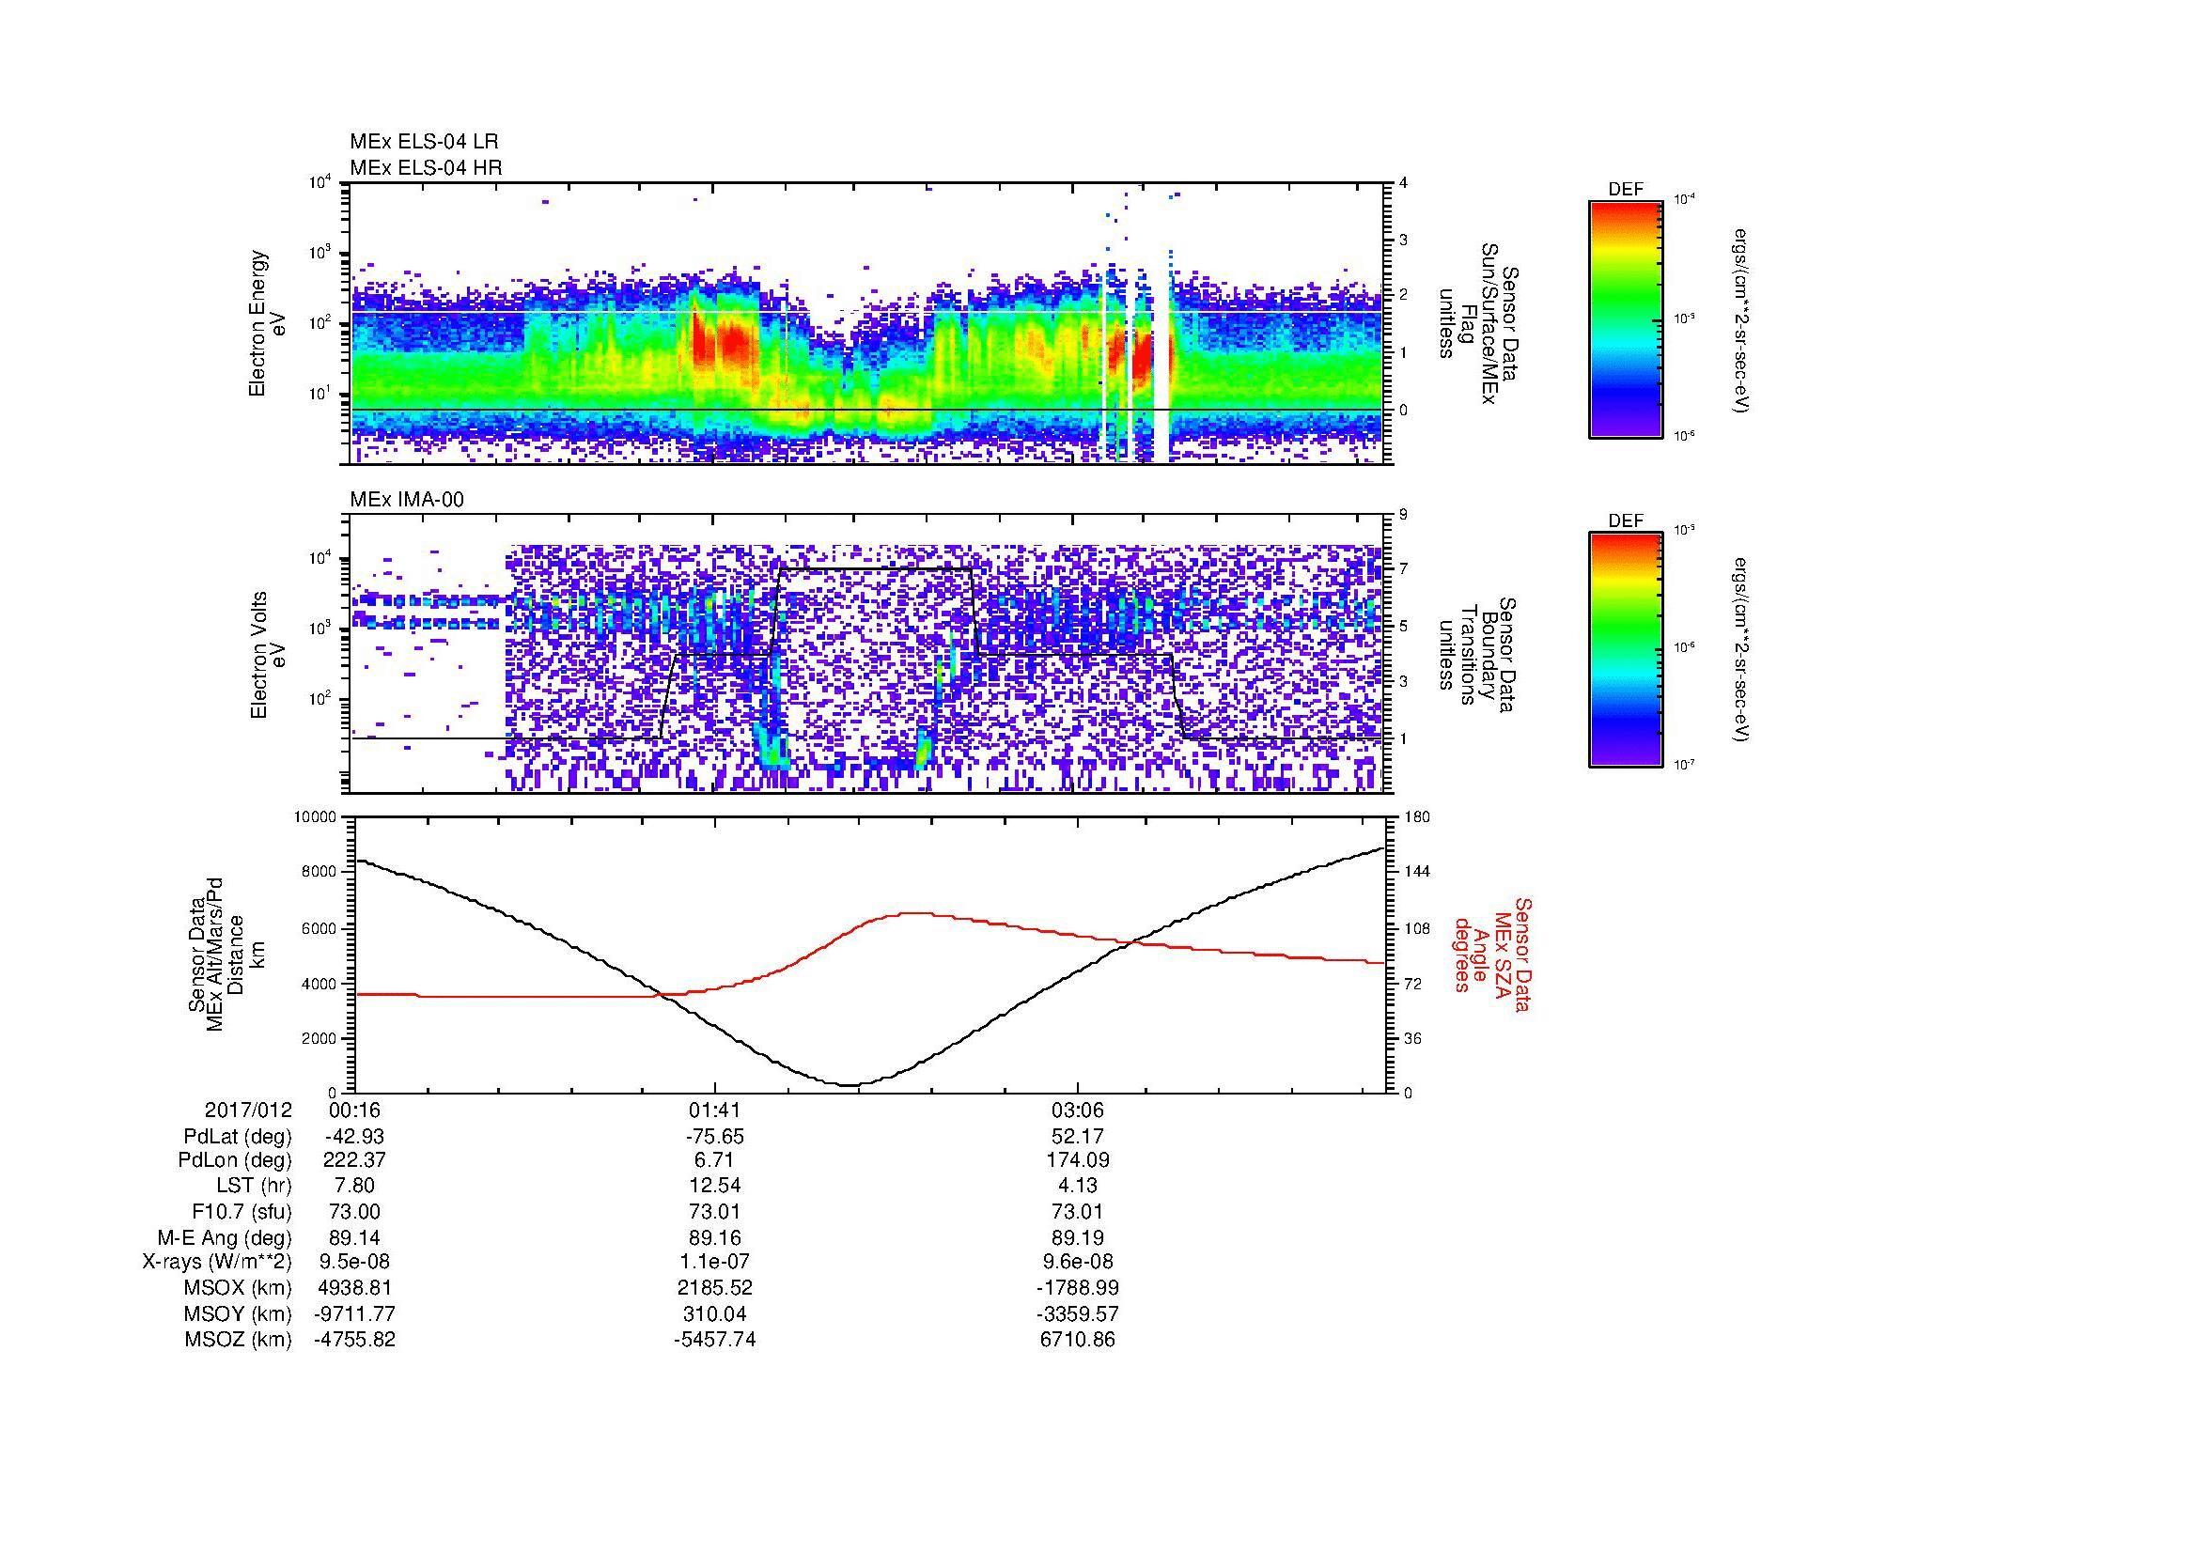2198x1553 pixels.
Task: Click the F10.7 value '73.00'
Action: click(355, 1211)
